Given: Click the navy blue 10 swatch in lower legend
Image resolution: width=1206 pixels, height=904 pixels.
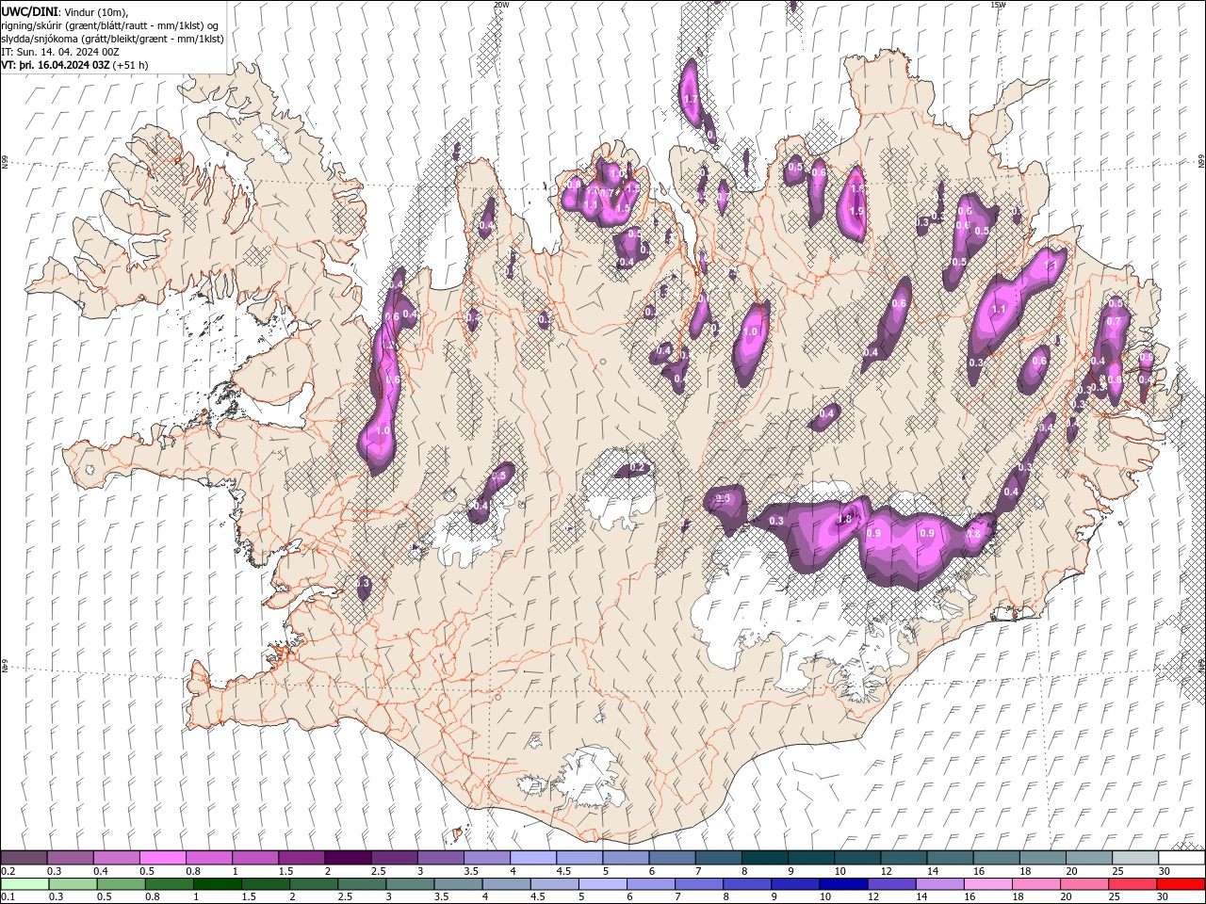Looking at the screenshot, I should click(843, 884).
